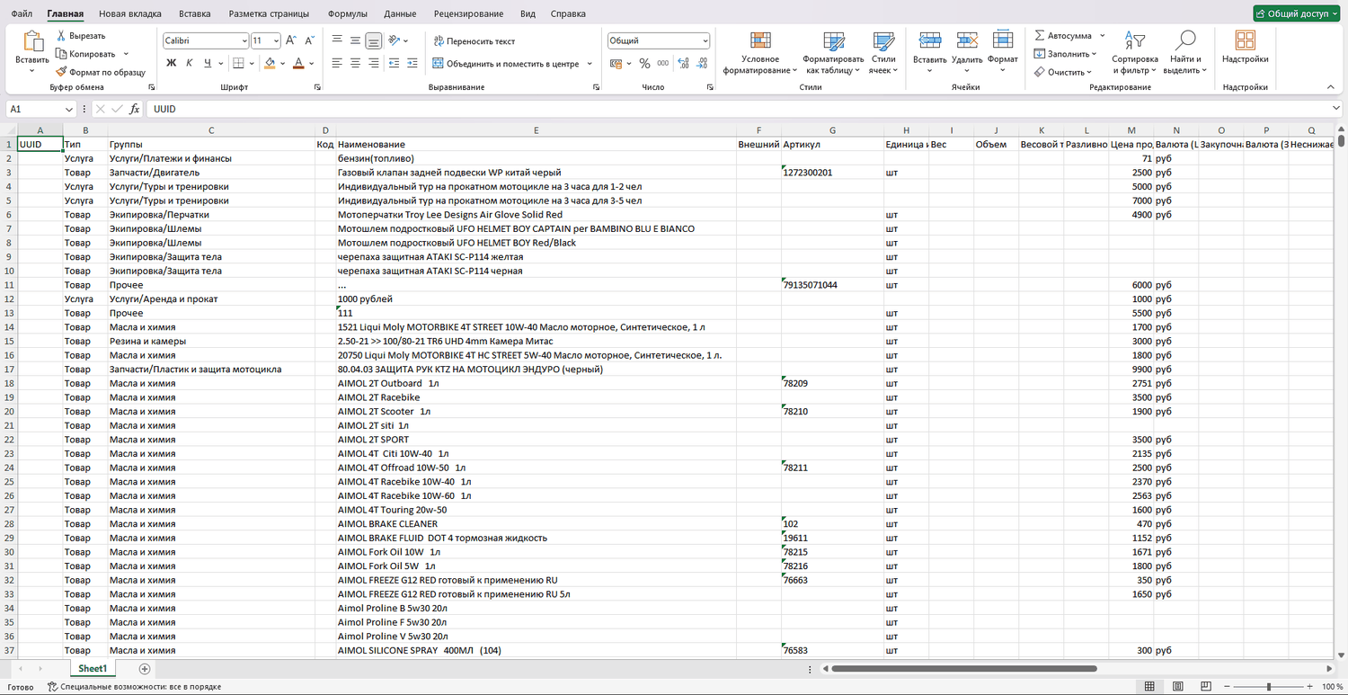
Task: Switch to the Вставка tab
Action: pyautogui.click(x=195, y=13)
